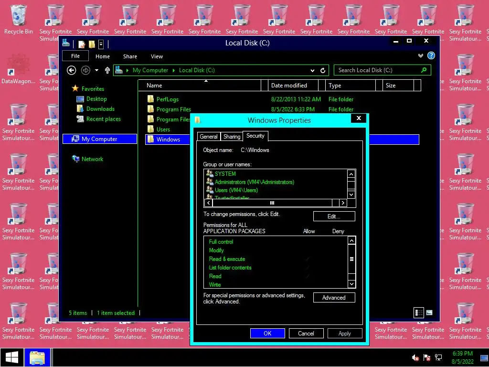Click the muted volume tray icon
Image resolution: width=489 pixels, height=367 pixels.
click(415, 357)
